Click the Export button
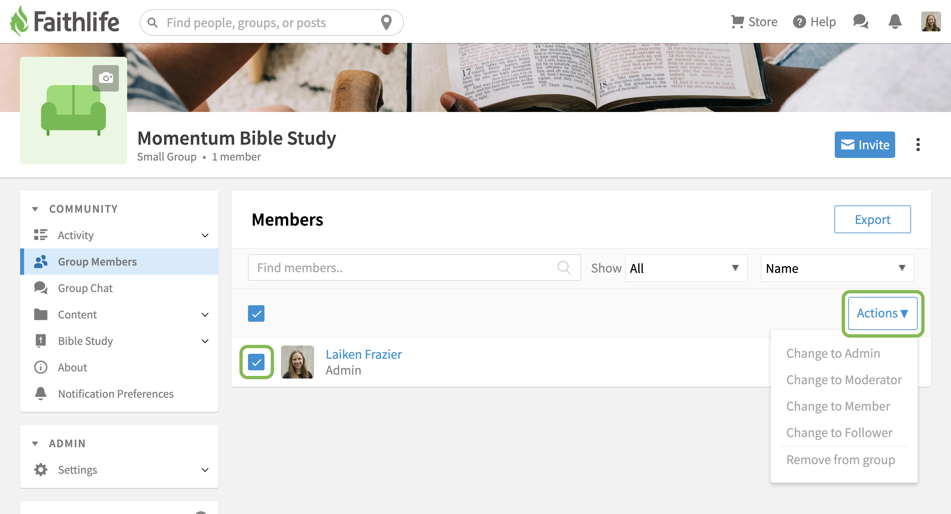The height and width of the screenshot is (514, 951). coord(872,219)
